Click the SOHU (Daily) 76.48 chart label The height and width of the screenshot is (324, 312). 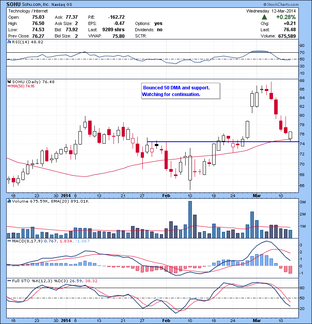click(x=33, y=82)
